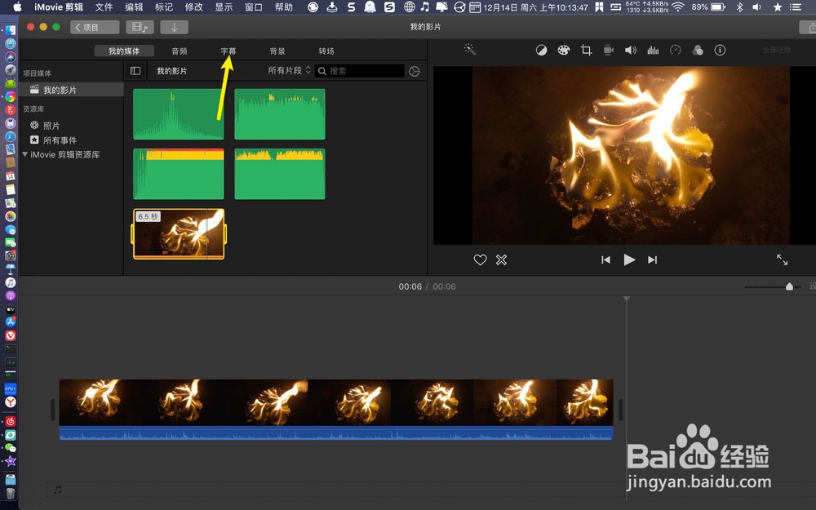816x510 pixels.
Task: Open the Backgrounds tab
Action: click(277, 51)
